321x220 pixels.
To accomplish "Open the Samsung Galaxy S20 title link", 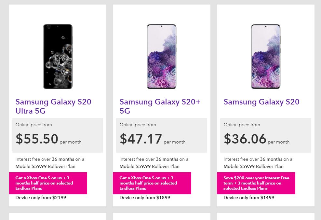I will [261, 102].
